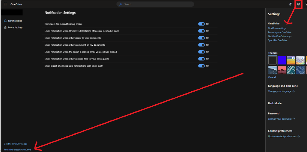Viewport: 307px width, 152px height.
Task: Select the rainbow stripes theme swatch
Action: click(x=291, y=60)
